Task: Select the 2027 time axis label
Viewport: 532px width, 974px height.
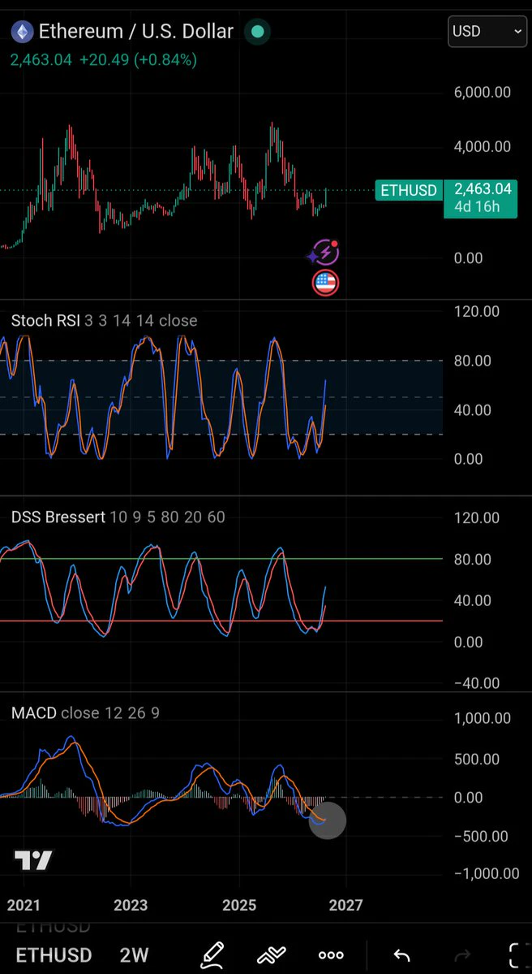Action: pos(345,905)
